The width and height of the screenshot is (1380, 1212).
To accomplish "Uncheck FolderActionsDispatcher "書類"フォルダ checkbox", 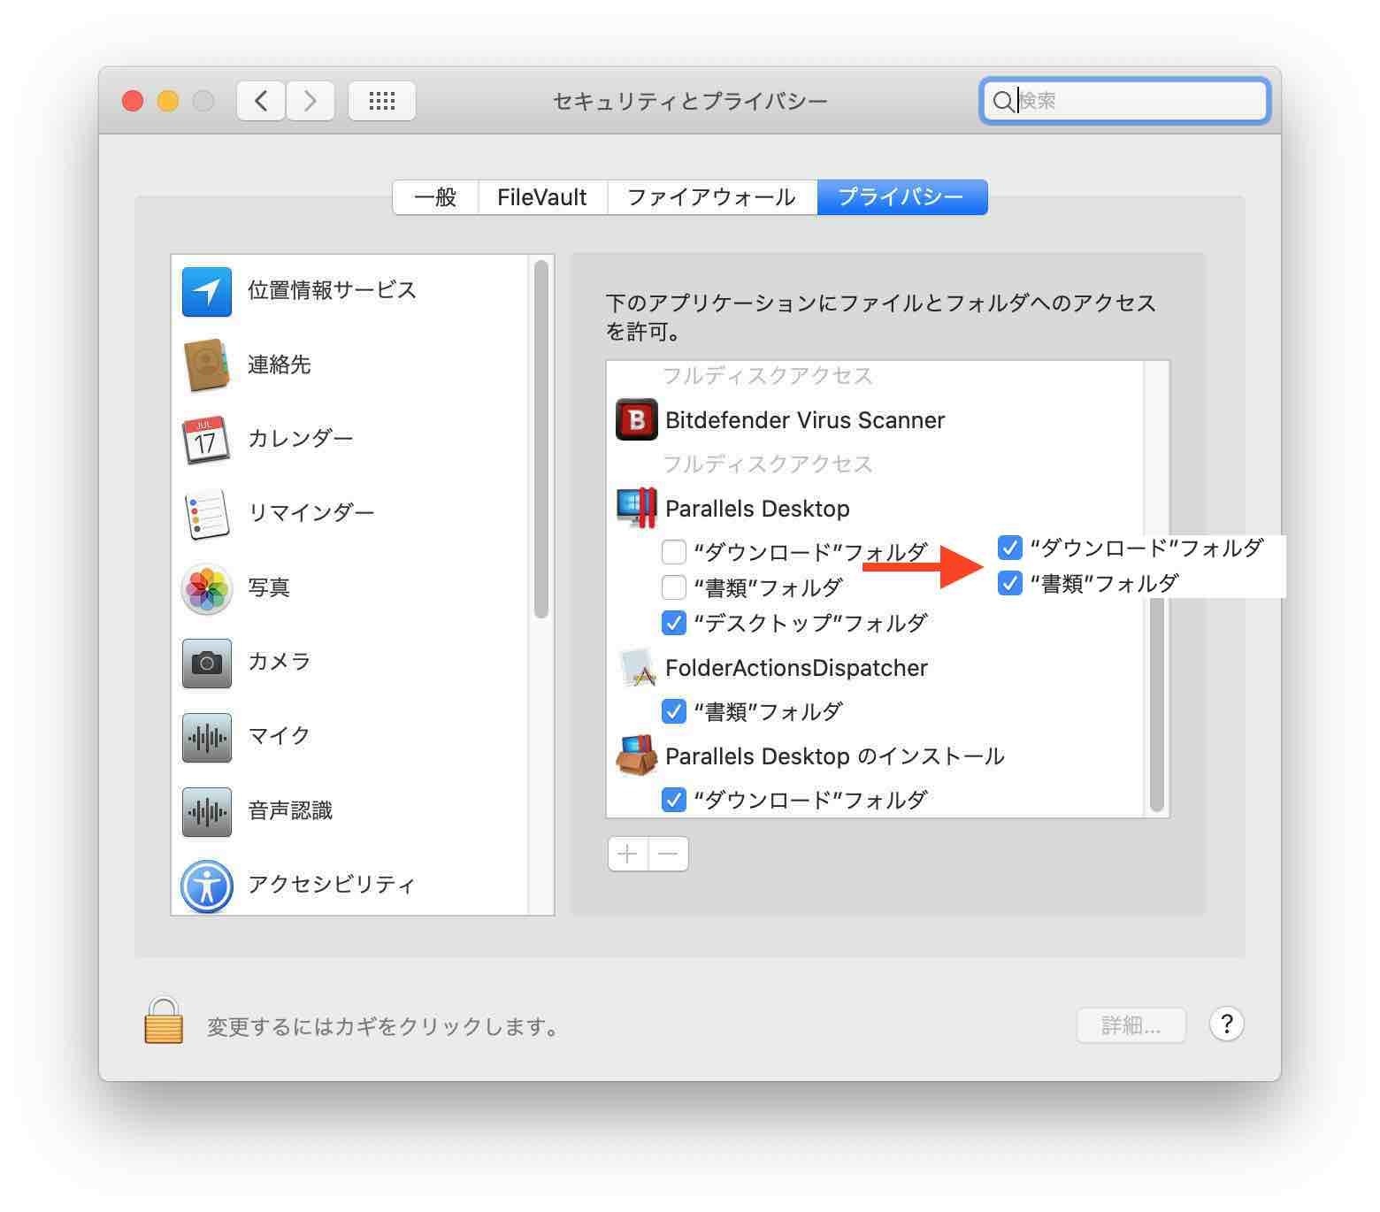I will [x=674, y=711].
